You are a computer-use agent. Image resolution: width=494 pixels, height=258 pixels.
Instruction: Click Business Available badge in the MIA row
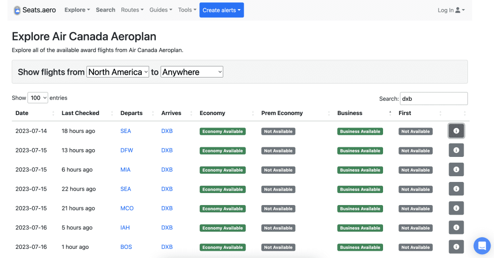[360, 170]
